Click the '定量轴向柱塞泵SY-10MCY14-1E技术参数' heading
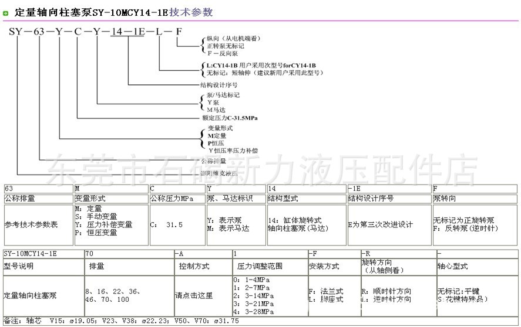Screen dimensions: 521x327 click(x=113, y=13)
